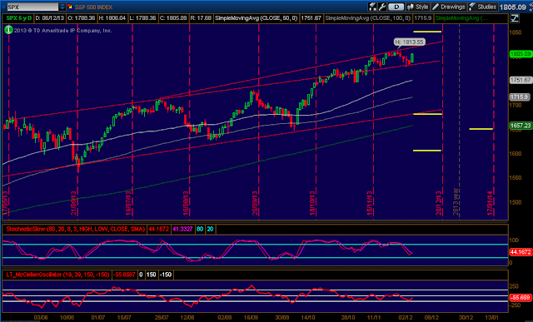Image resolution: width=533 pixels, height=322 pixels.
Task: Click the S&P 500 INDEX title
Action: 92,7
